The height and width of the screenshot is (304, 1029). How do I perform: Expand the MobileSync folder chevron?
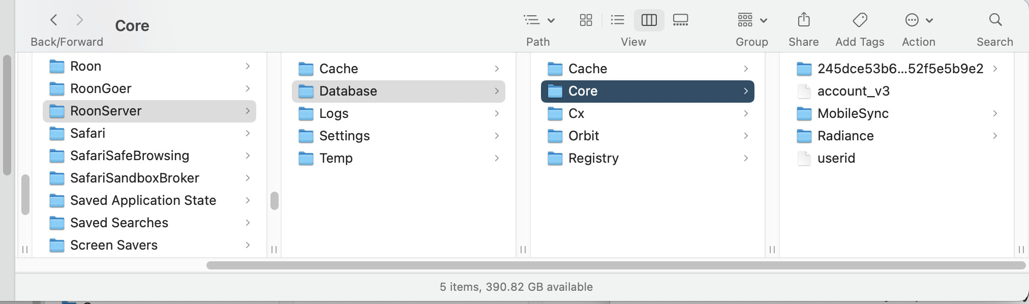994,113
